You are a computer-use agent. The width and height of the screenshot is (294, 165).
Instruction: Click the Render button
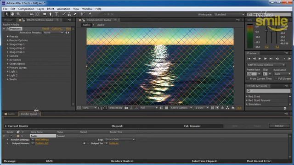[279, 126]
